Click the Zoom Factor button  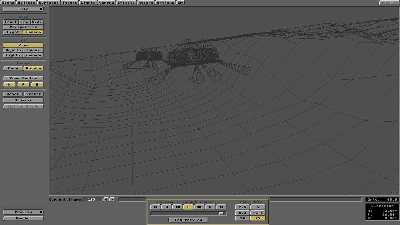pyautogui.click(x=23, y=78)
